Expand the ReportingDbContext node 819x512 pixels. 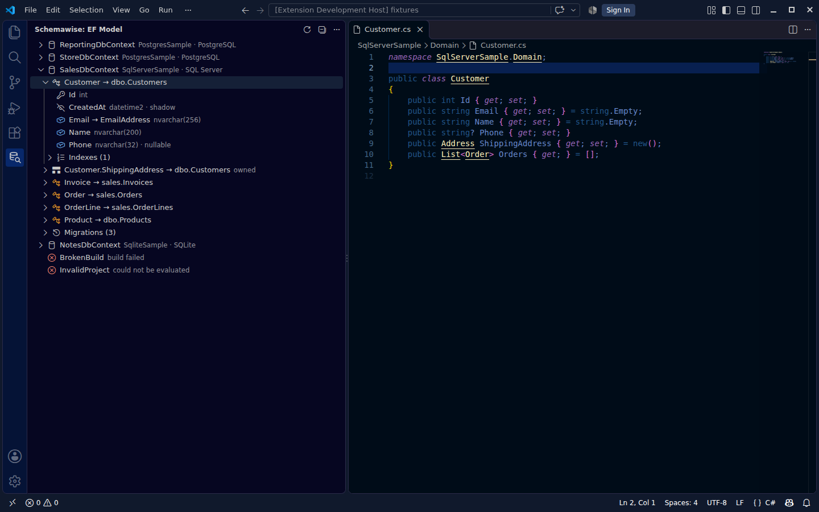coord(41,45)
